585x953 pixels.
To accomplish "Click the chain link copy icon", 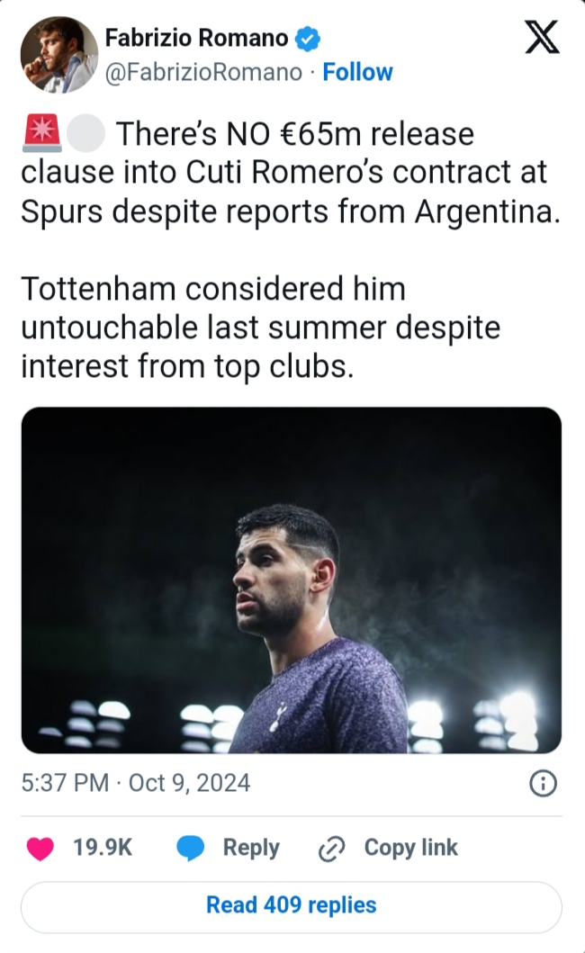I will (x=333, y=849).
